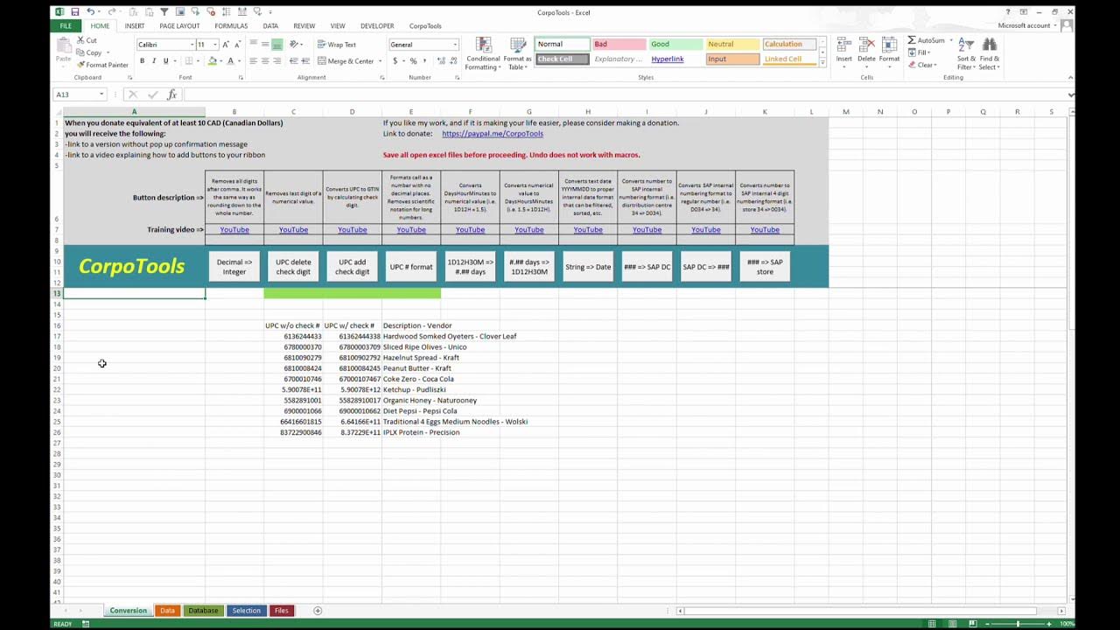The width and height of the screenshot is (1120, 630).
Task: Switch to the Files sheet tab
Action: click(x=281, y=611)
